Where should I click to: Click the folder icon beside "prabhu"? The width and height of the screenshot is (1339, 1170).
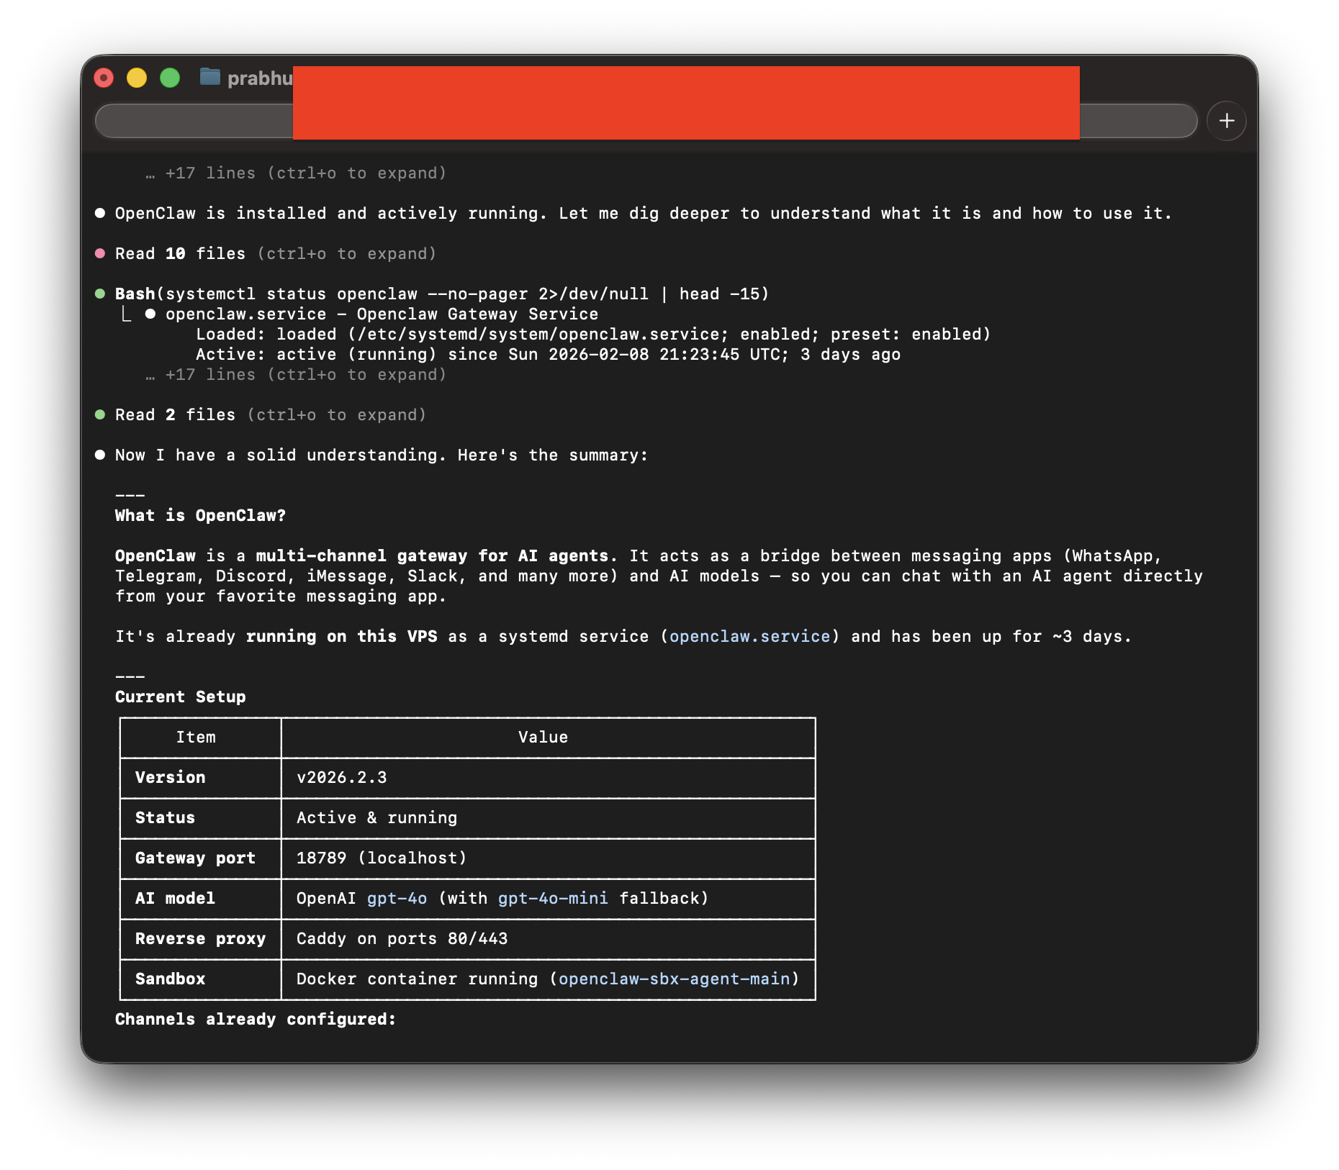pos(209,77)
